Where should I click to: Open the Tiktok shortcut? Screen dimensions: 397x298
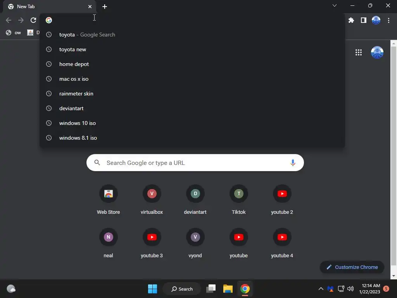click(x=238, y=200)
